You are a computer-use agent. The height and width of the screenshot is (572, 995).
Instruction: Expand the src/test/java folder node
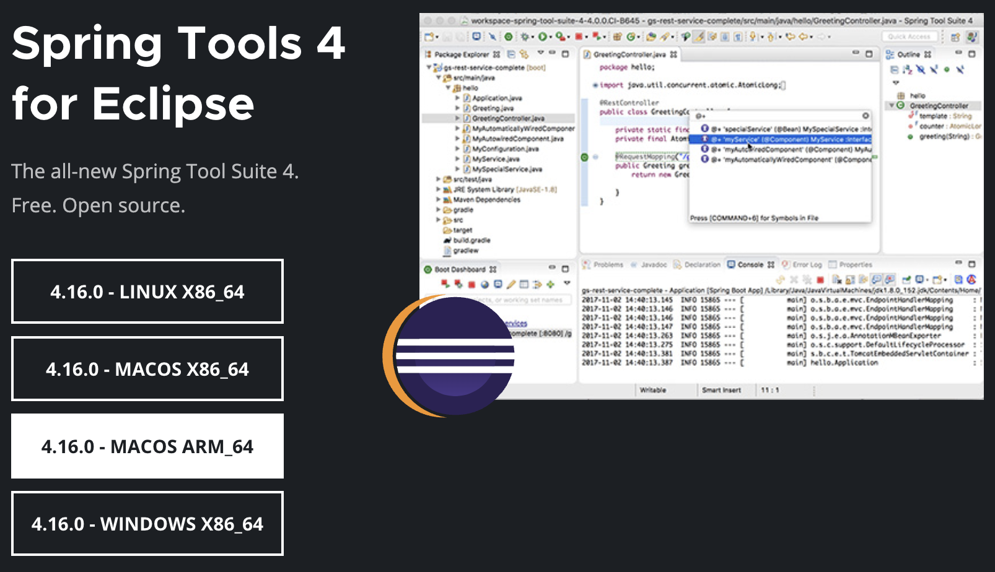coord(439,180)
